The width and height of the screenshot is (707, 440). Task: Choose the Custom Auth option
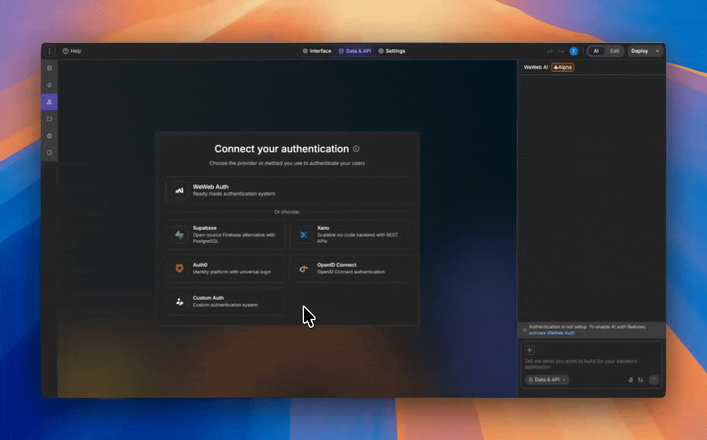point(225,301)
